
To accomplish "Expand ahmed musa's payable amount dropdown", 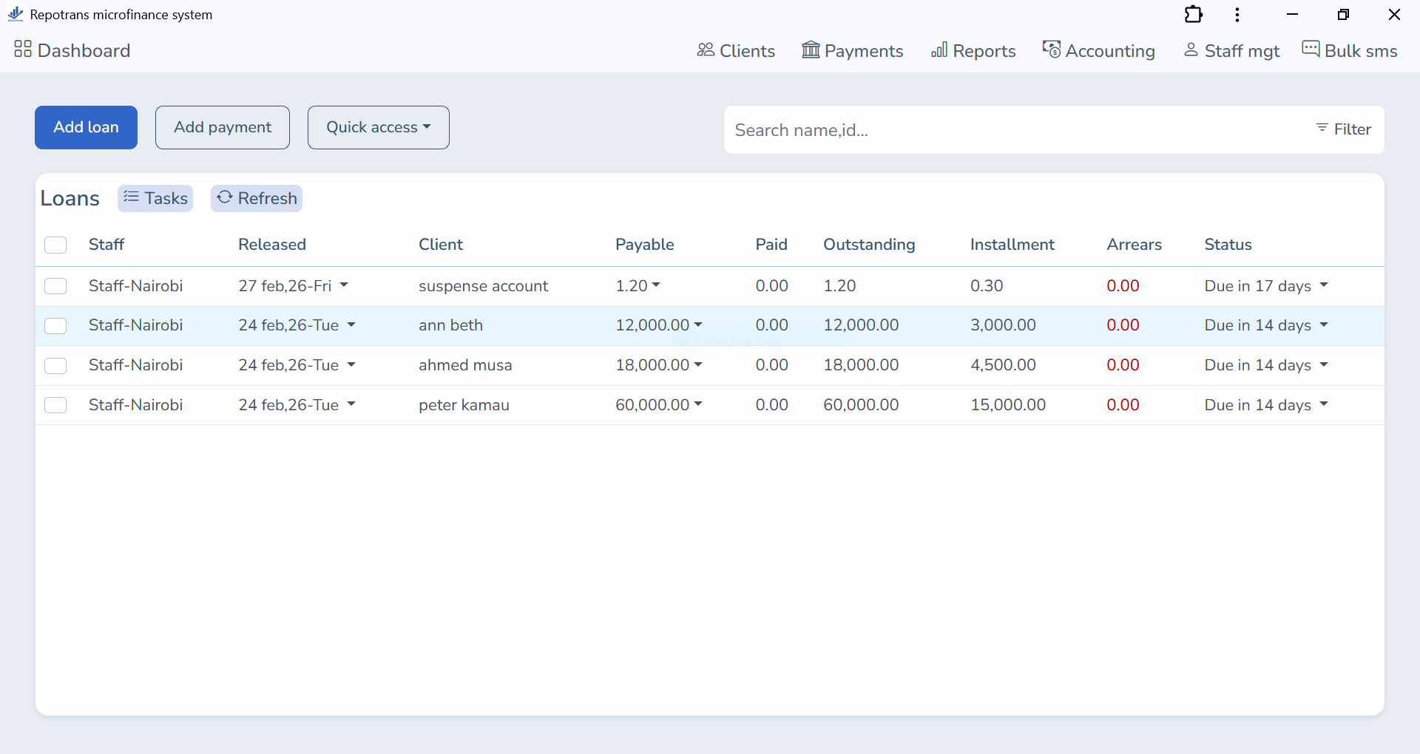I will pyautogui.click(x=699, y=365).
